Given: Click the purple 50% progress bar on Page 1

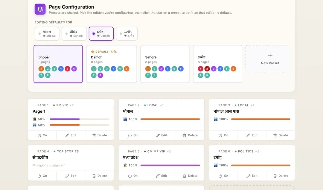Looking at the screenshot, I should (65, 119).
